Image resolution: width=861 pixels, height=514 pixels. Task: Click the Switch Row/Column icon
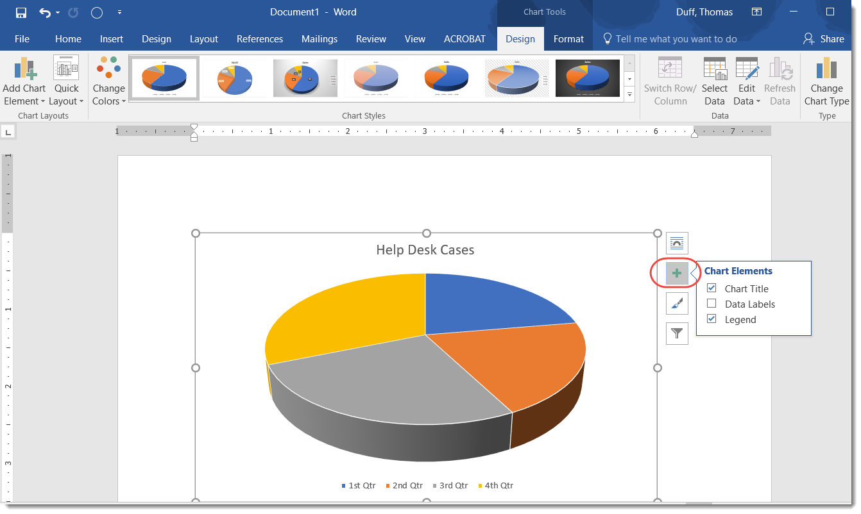click(670, 80)
